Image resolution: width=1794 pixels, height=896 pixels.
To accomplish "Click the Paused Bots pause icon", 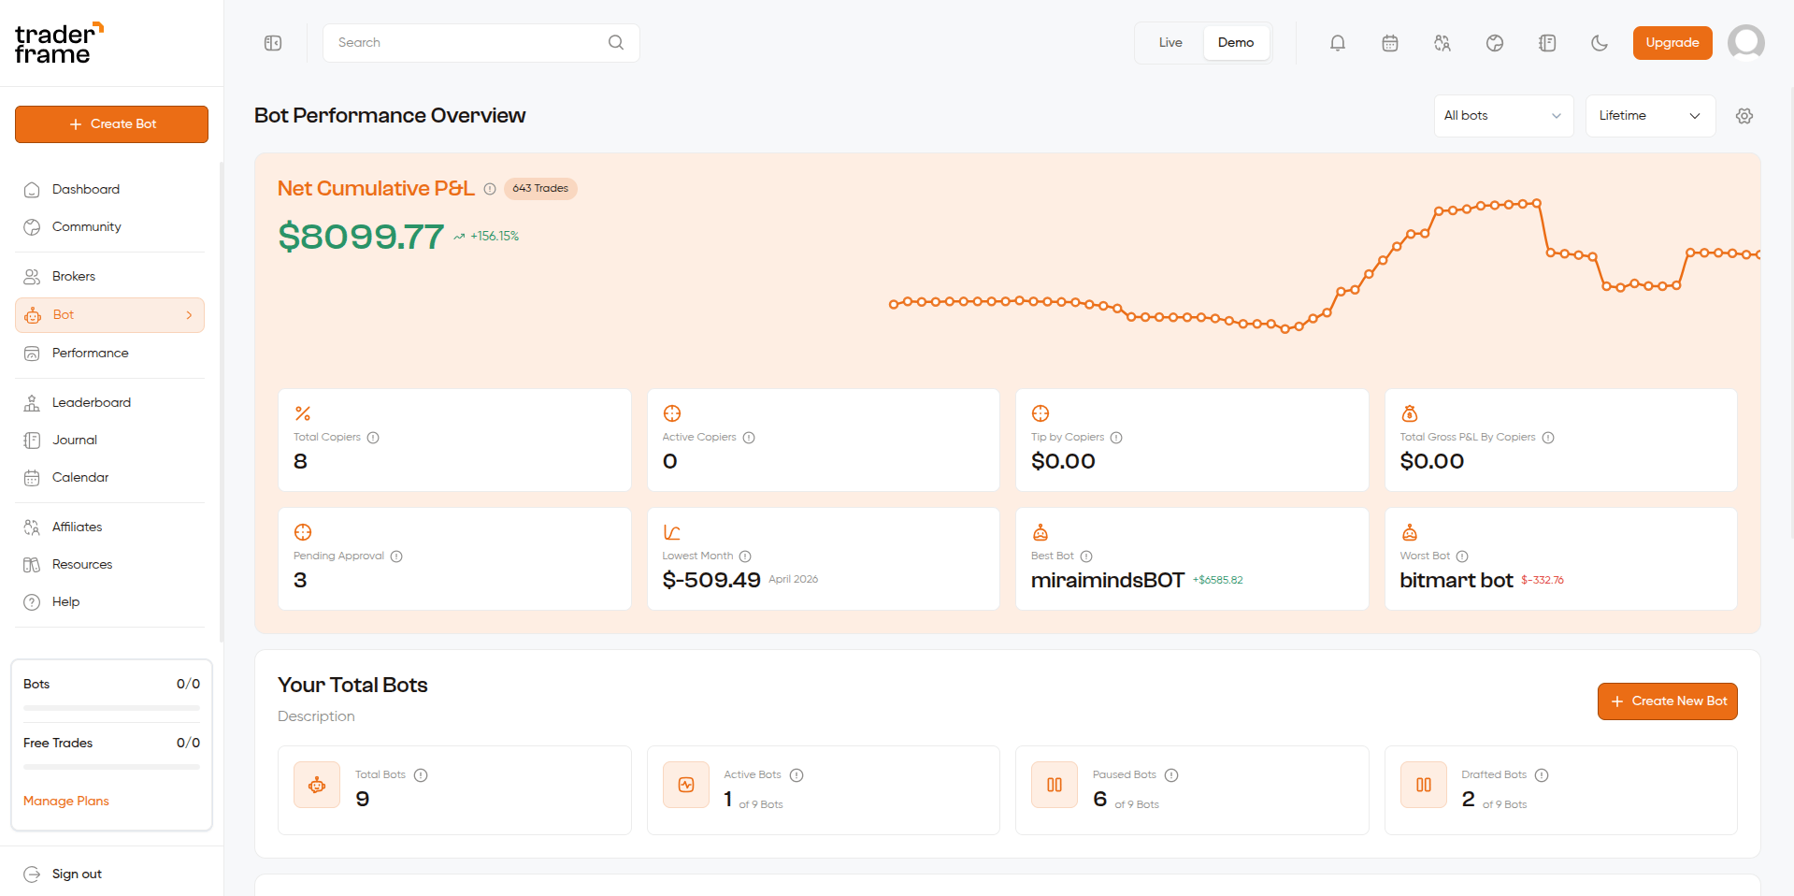I will coord(1055,785).
